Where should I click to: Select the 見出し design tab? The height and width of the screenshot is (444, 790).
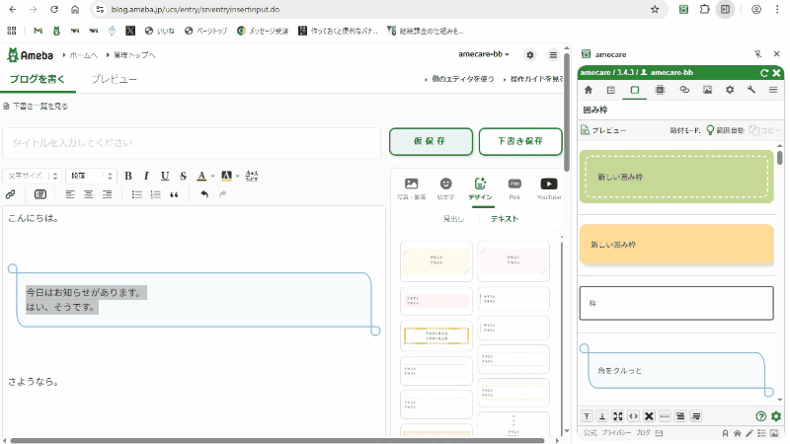click(x=453, y=219)
